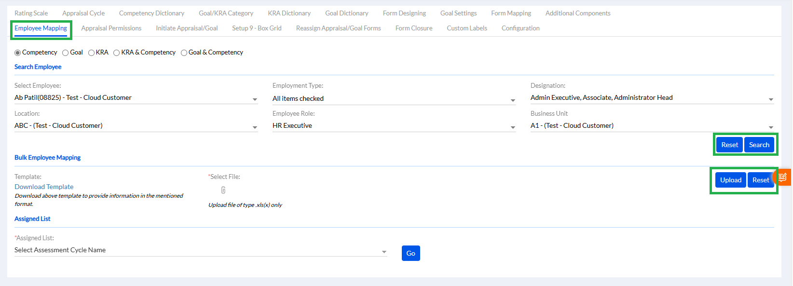This screenshot has width=793, height=286.
Task: Choose the KRA & Competency option
Action: click(x=117, y=53)
